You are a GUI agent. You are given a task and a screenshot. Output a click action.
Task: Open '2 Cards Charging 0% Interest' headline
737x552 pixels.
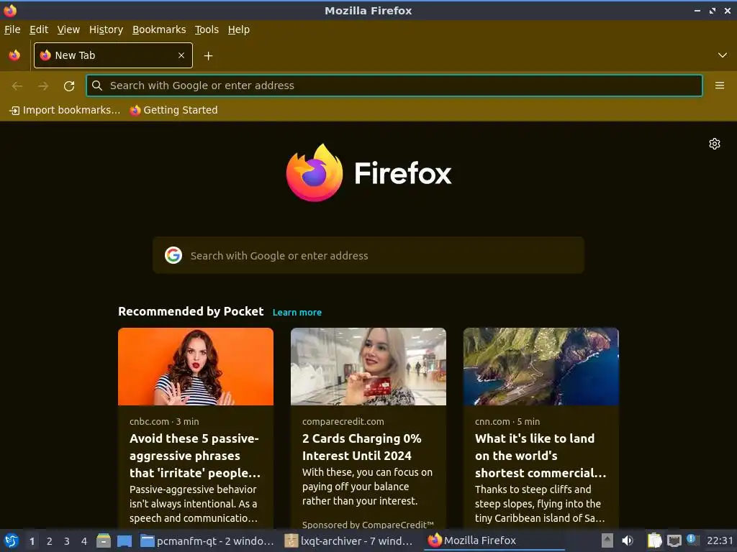pyautogui.click(x=362, y=447)
